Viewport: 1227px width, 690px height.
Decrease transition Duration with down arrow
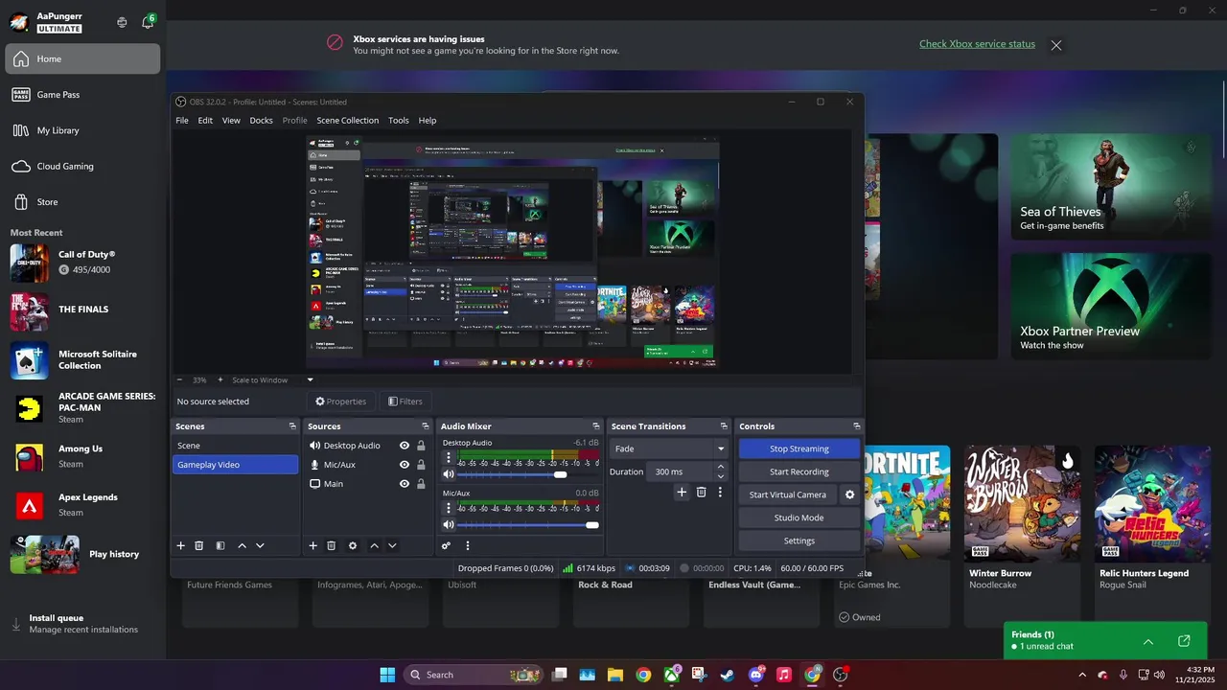[721, 476]
